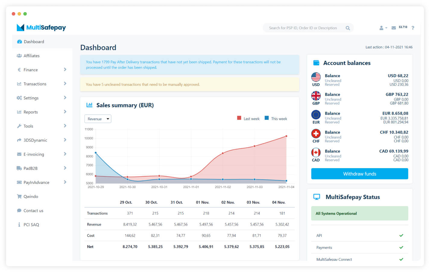Click the Tools wrench icon
This screenshot has height=272, width=430.
19,126
